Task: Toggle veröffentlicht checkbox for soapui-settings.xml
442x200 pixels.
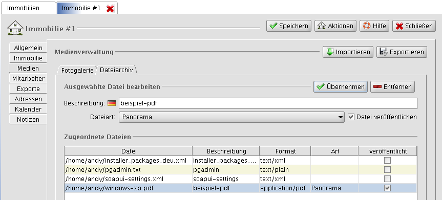Action: pyautogui.click(x=388, y=179)
